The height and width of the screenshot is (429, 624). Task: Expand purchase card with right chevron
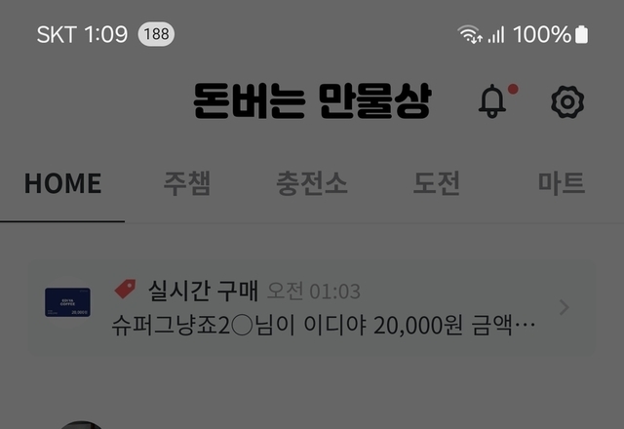click(x=564, y=308)
